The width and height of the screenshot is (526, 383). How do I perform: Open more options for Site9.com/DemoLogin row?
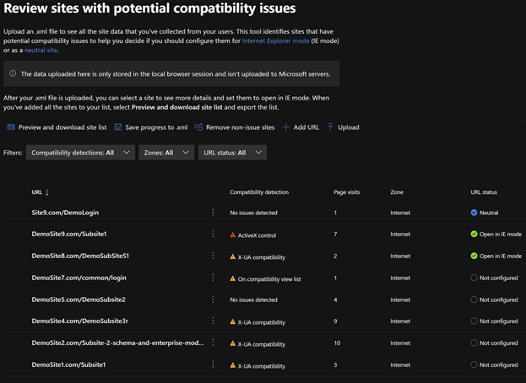click(213, 213)
